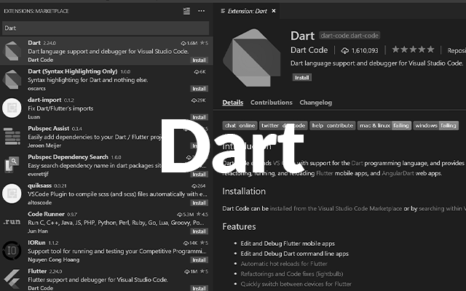Click the Installation heading
Image resolution: width=466 pixels, height=291 pixels.
coord(244,191)
